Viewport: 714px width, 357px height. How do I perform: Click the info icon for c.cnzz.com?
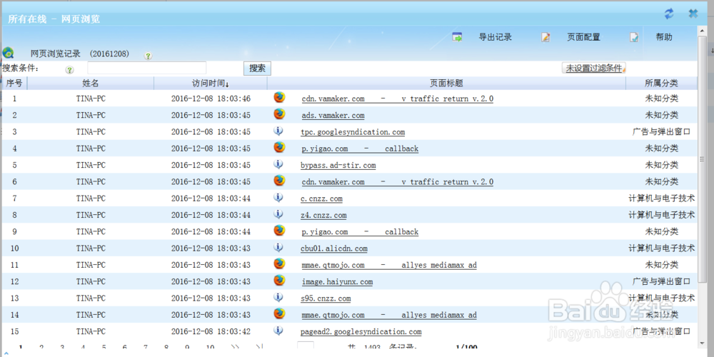[x=278, y=198]
